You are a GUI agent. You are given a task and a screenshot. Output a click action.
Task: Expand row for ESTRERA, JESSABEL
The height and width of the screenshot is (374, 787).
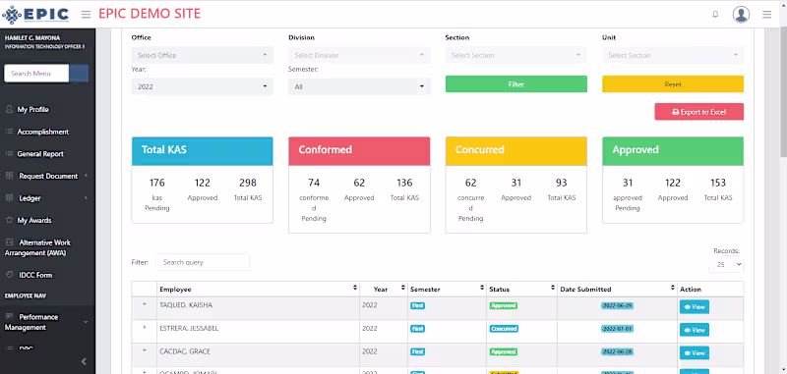[145, 328]
